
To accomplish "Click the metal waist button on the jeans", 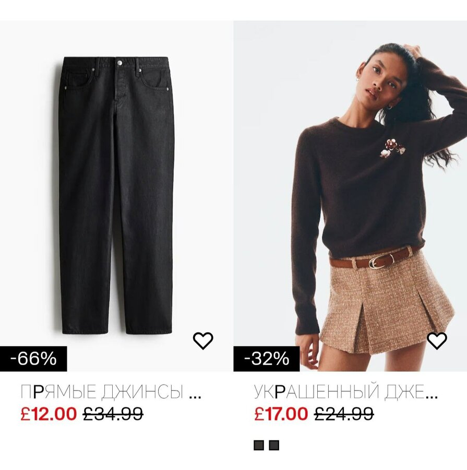I will point(119,63).
